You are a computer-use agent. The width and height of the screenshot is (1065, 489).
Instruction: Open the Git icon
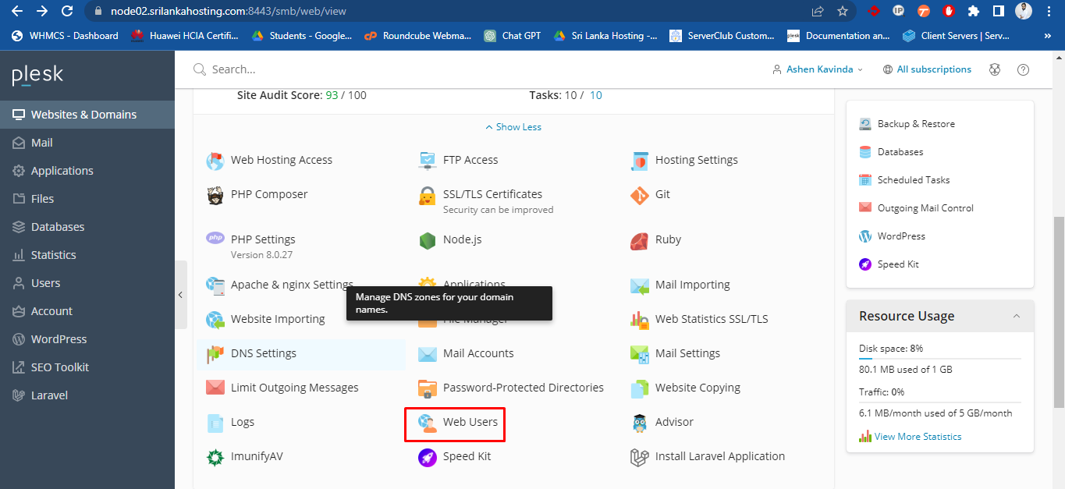[640, 195]
